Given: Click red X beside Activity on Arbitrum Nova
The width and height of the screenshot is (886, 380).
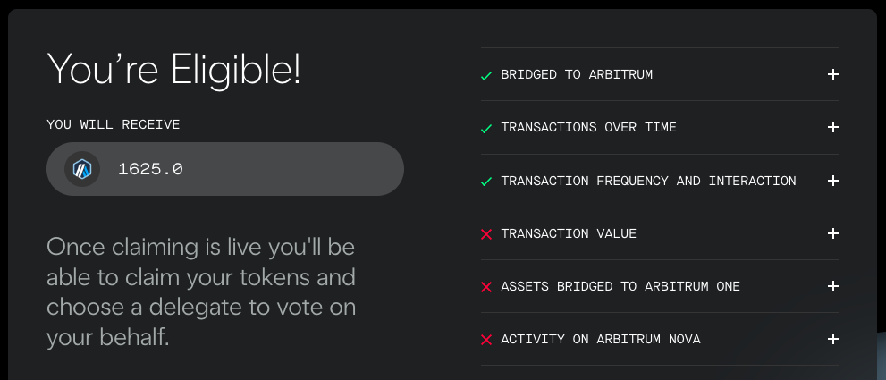Looking at the screenshot, I should click(x=486, y=339).
